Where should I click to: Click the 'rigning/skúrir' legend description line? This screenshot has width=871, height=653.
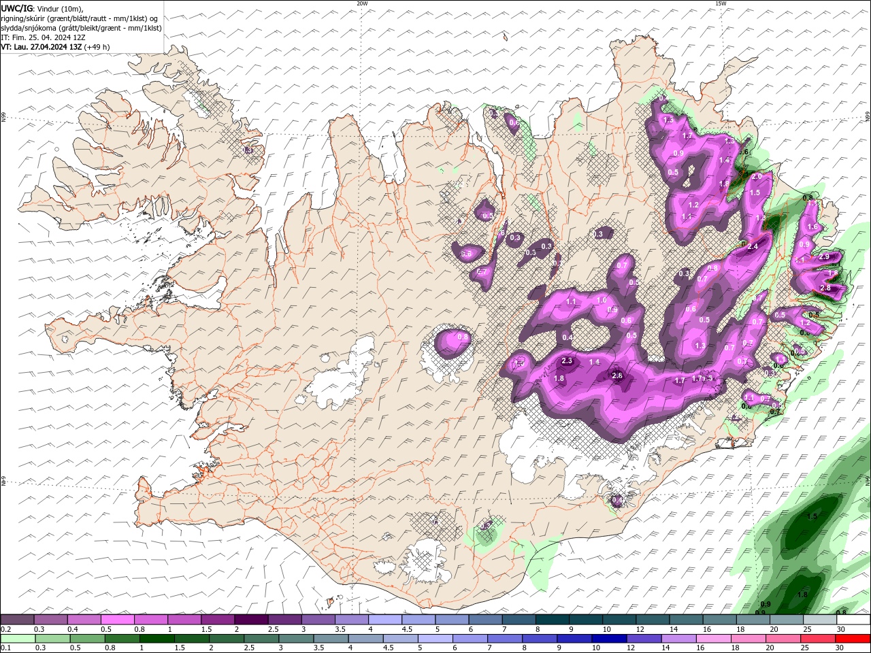pos(80,18)
